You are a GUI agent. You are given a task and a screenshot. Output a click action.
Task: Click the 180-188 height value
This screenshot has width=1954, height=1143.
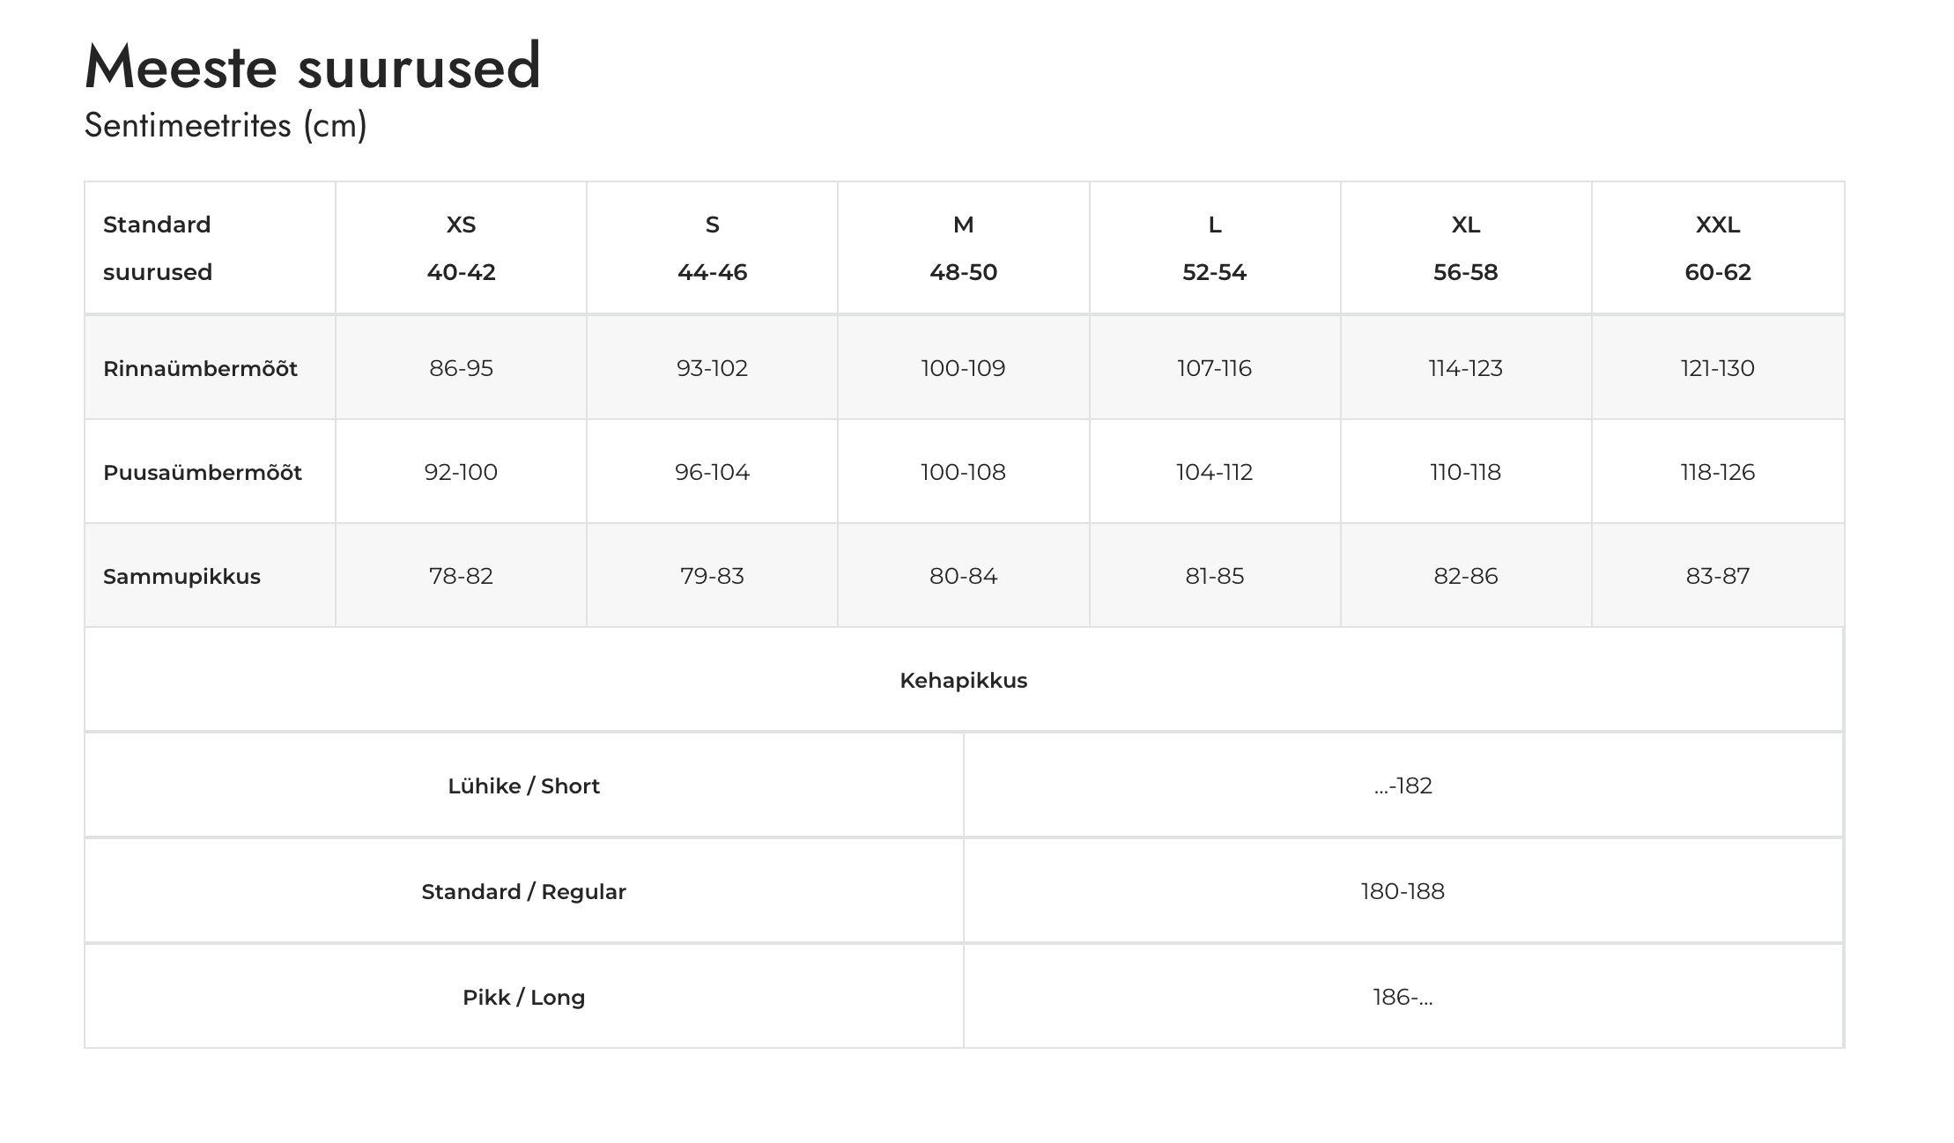point(1403,891)
